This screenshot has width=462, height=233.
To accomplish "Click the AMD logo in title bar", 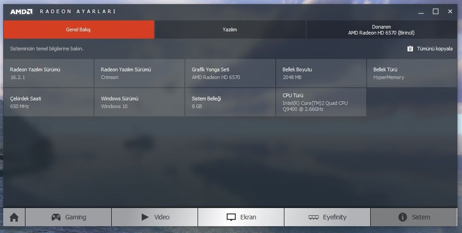I will pos(21,11).
